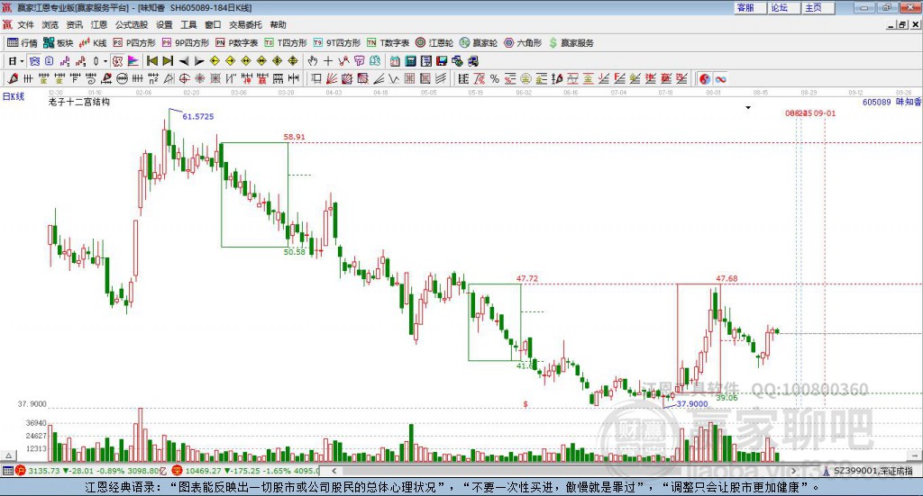The height and width of the screenshot is (496, 923).
Task: Click the small black triangle above chart
Action: click(748, 107)
